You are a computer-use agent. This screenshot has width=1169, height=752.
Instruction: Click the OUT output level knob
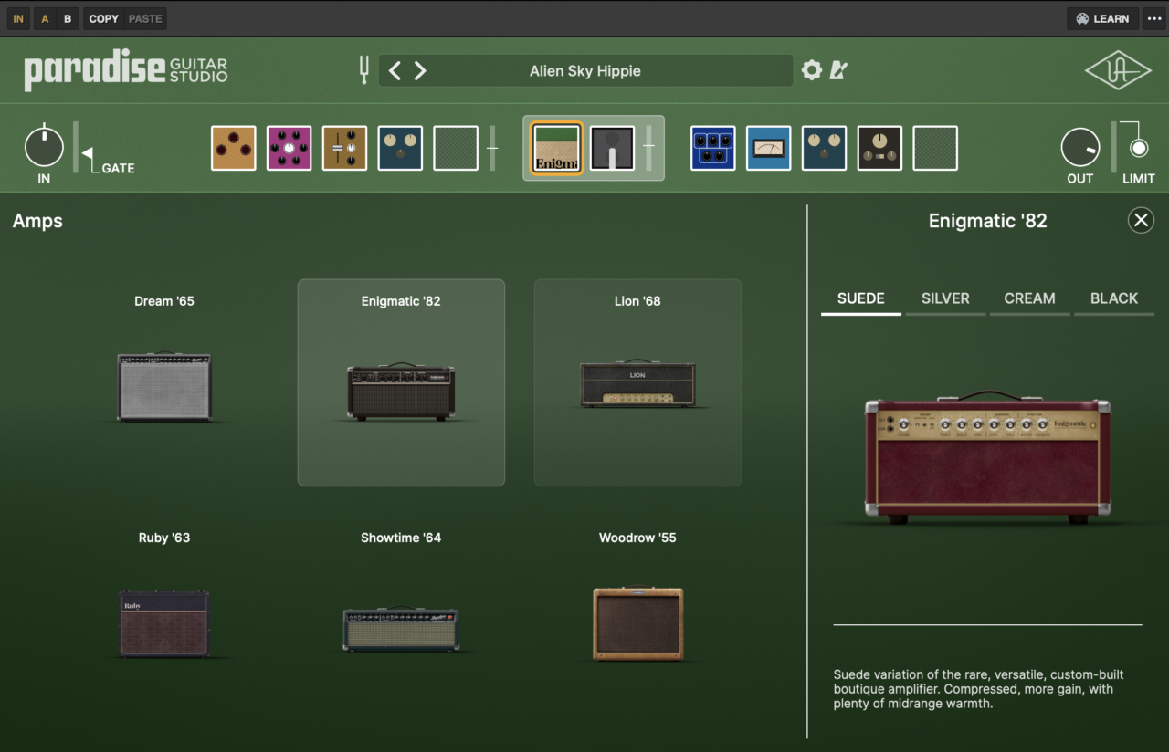coord(1080,147)
